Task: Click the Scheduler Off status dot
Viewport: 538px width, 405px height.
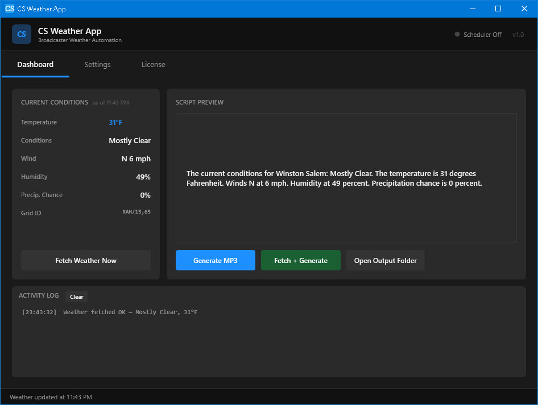Action: point(457,34)
